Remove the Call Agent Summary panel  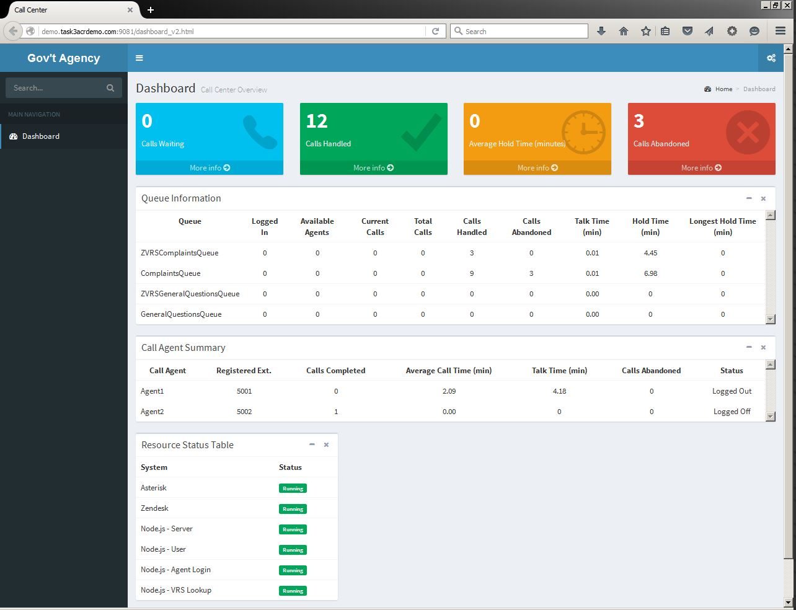pos(763,347)
